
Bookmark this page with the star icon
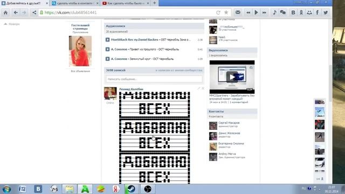pos(226,12)
